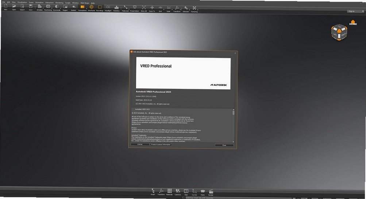Click the New scene toolbar icon
Viewport: 366px width, 199px height.
(5, 7)
